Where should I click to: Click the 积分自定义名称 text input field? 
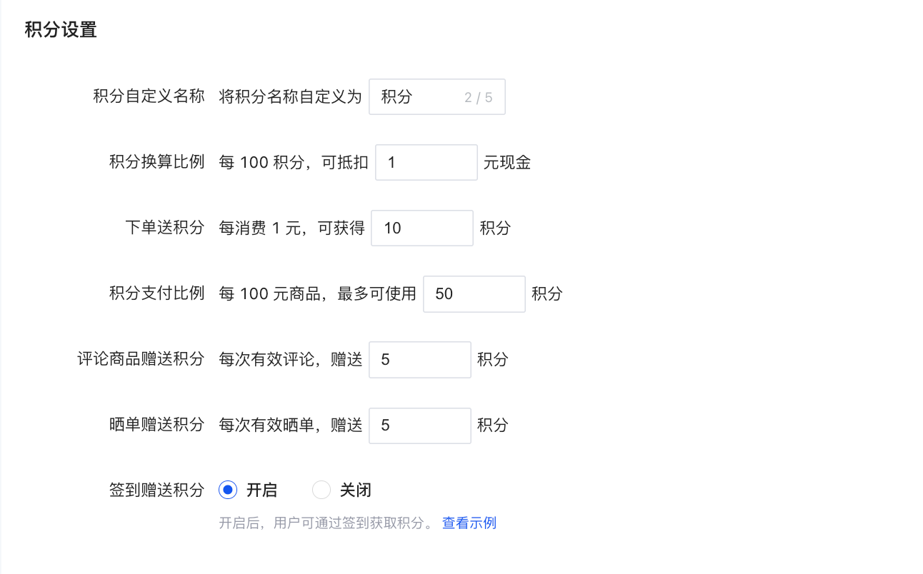pos(418,97)
